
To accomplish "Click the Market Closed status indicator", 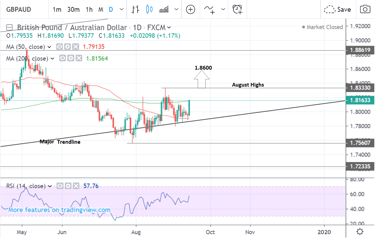I will [322, 27].
